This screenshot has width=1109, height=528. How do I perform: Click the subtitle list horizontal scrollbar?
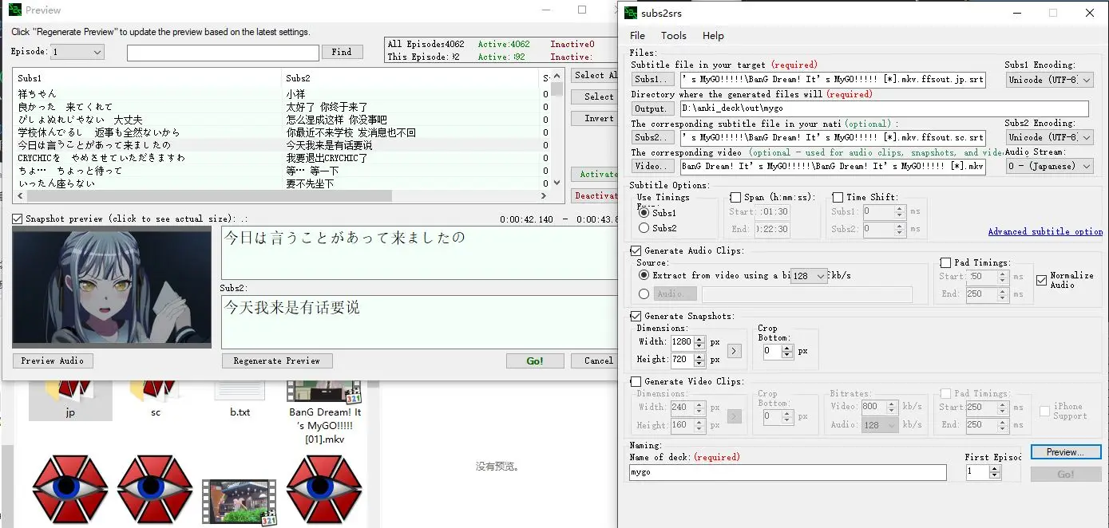208,196
